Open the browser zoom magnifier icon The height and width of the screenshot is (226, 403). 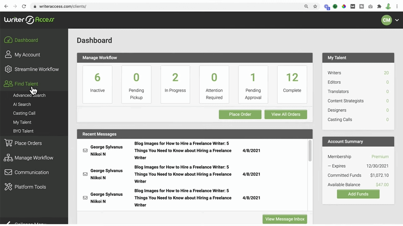point(306,6)
